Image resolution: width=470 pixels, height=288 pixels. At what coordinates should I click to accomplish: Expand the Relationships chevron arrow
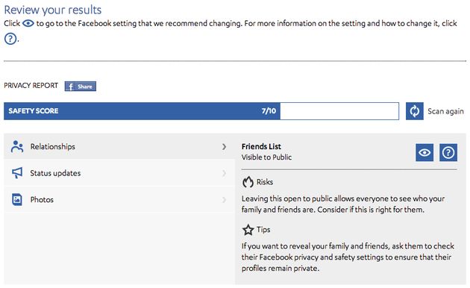[224, 146]
